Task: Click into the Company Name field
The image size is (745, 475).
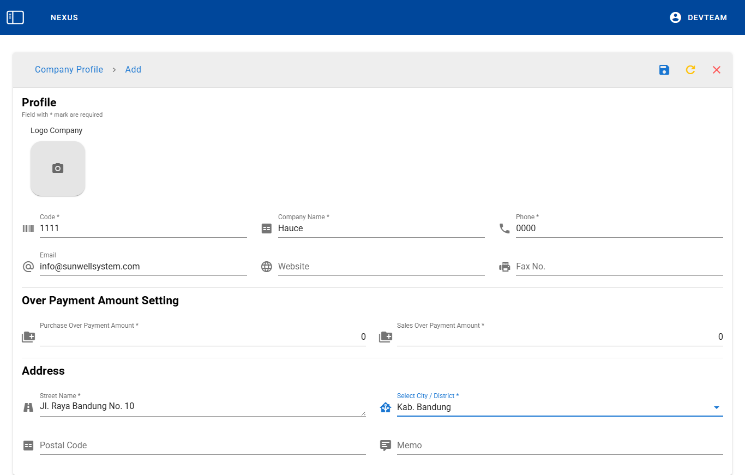Action: click(381, 229)
